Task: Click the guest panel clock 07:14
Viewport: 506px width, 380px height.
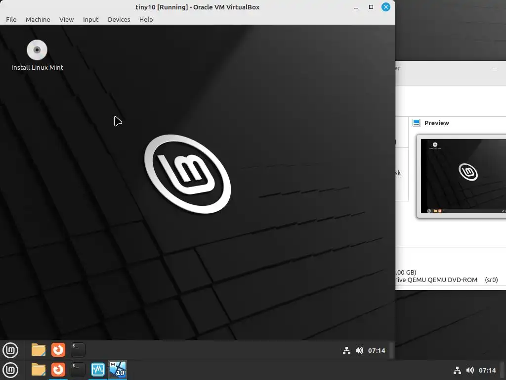Action: [377, 351]
